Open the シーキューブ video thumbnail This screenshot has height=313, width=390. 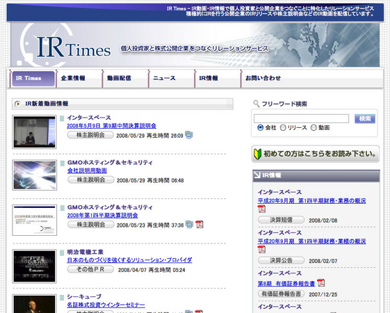(34, 304)
